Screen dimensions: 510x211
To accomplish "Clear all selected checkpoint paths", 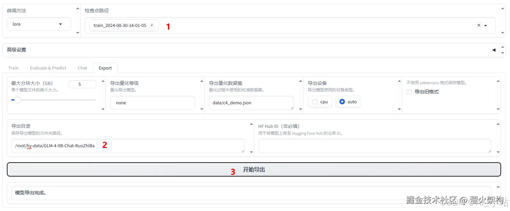I will click(479, 25).
